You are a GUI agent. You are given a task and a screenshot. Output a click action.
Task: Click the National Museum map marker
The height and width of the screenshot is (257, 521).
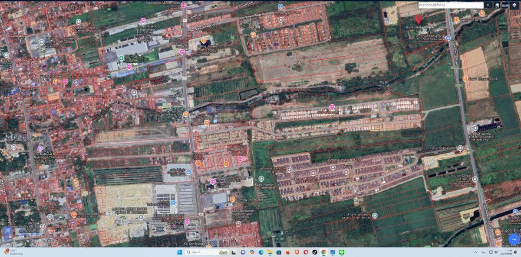pyautogui.click(x=41, y=148)
